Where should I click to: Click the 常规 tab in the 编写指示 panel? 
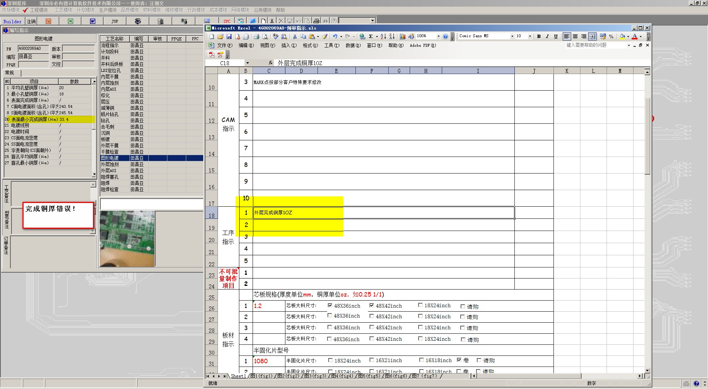click(x=10, y=73)
